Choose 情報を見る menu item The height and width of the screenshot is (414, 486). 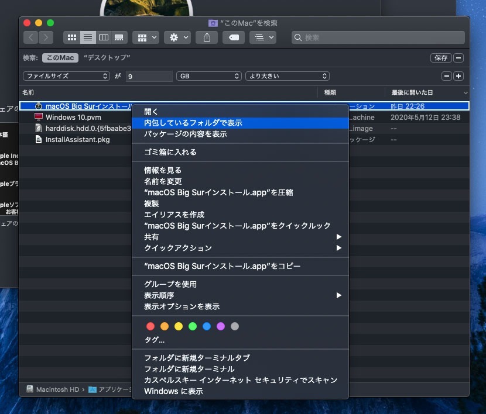coord(240,170)
